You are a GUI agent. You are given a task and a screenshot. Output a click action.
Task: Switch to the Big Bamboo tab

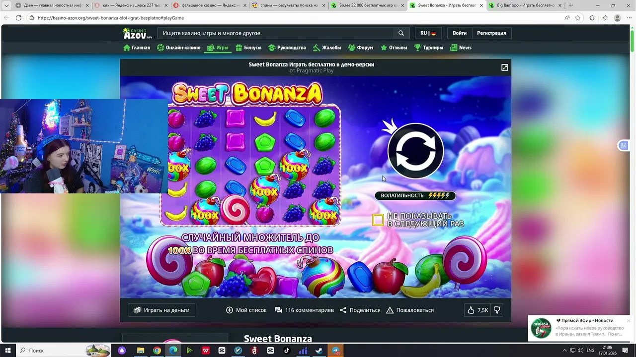click(525, 5)
